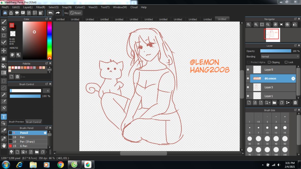Delete palette color with trash icon

click(17, 77)
